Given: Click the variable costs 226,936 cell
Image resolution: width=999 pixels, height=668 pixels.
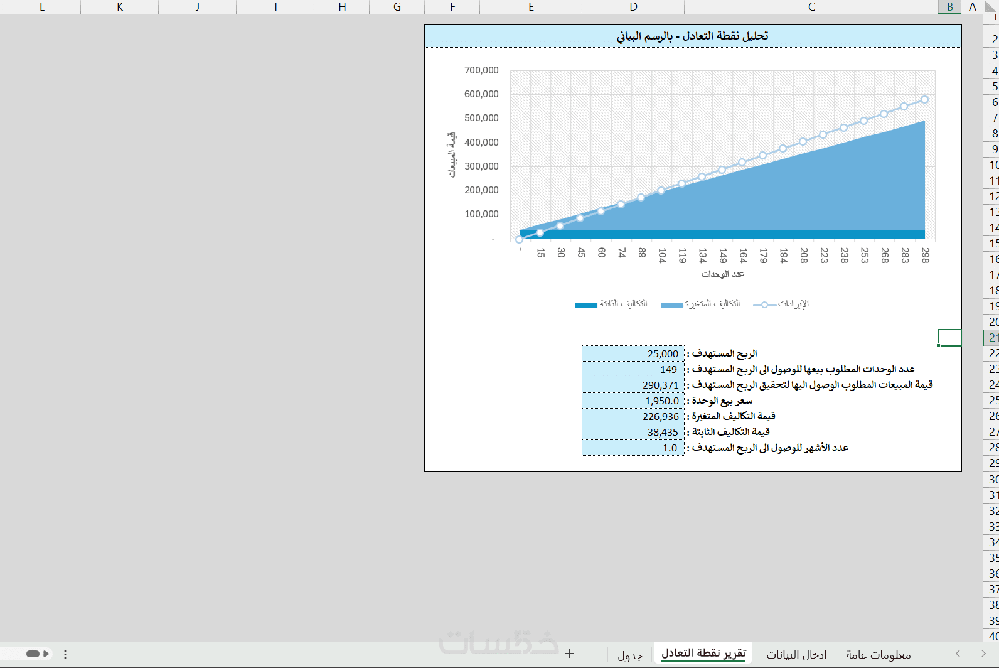Looking at the screenshot, I should (633, 416).
